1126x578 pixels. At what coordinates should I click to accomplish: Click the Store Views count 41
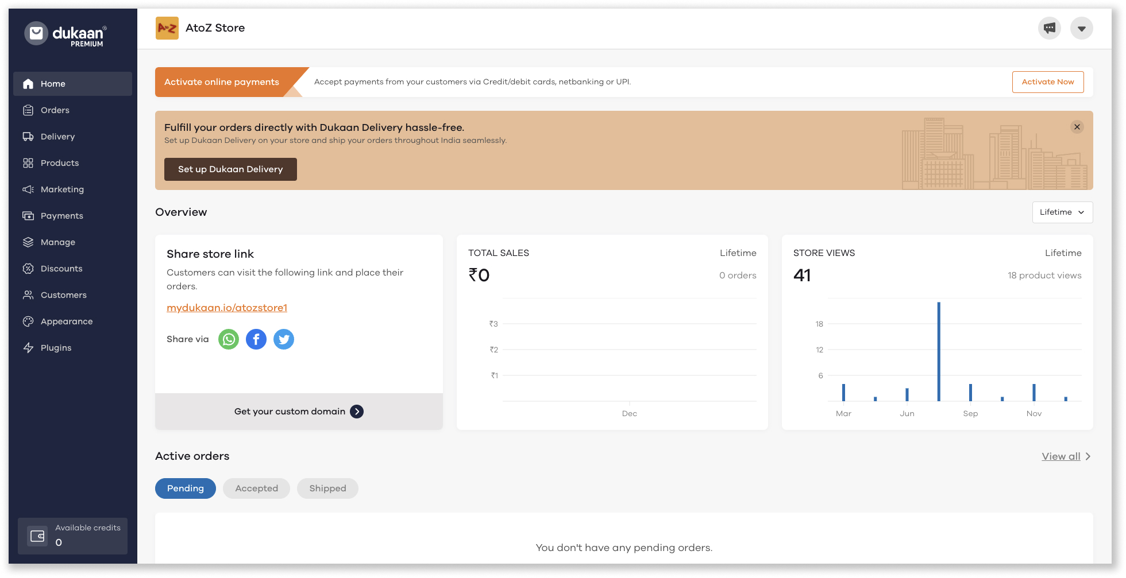click(x=802, y=276)
